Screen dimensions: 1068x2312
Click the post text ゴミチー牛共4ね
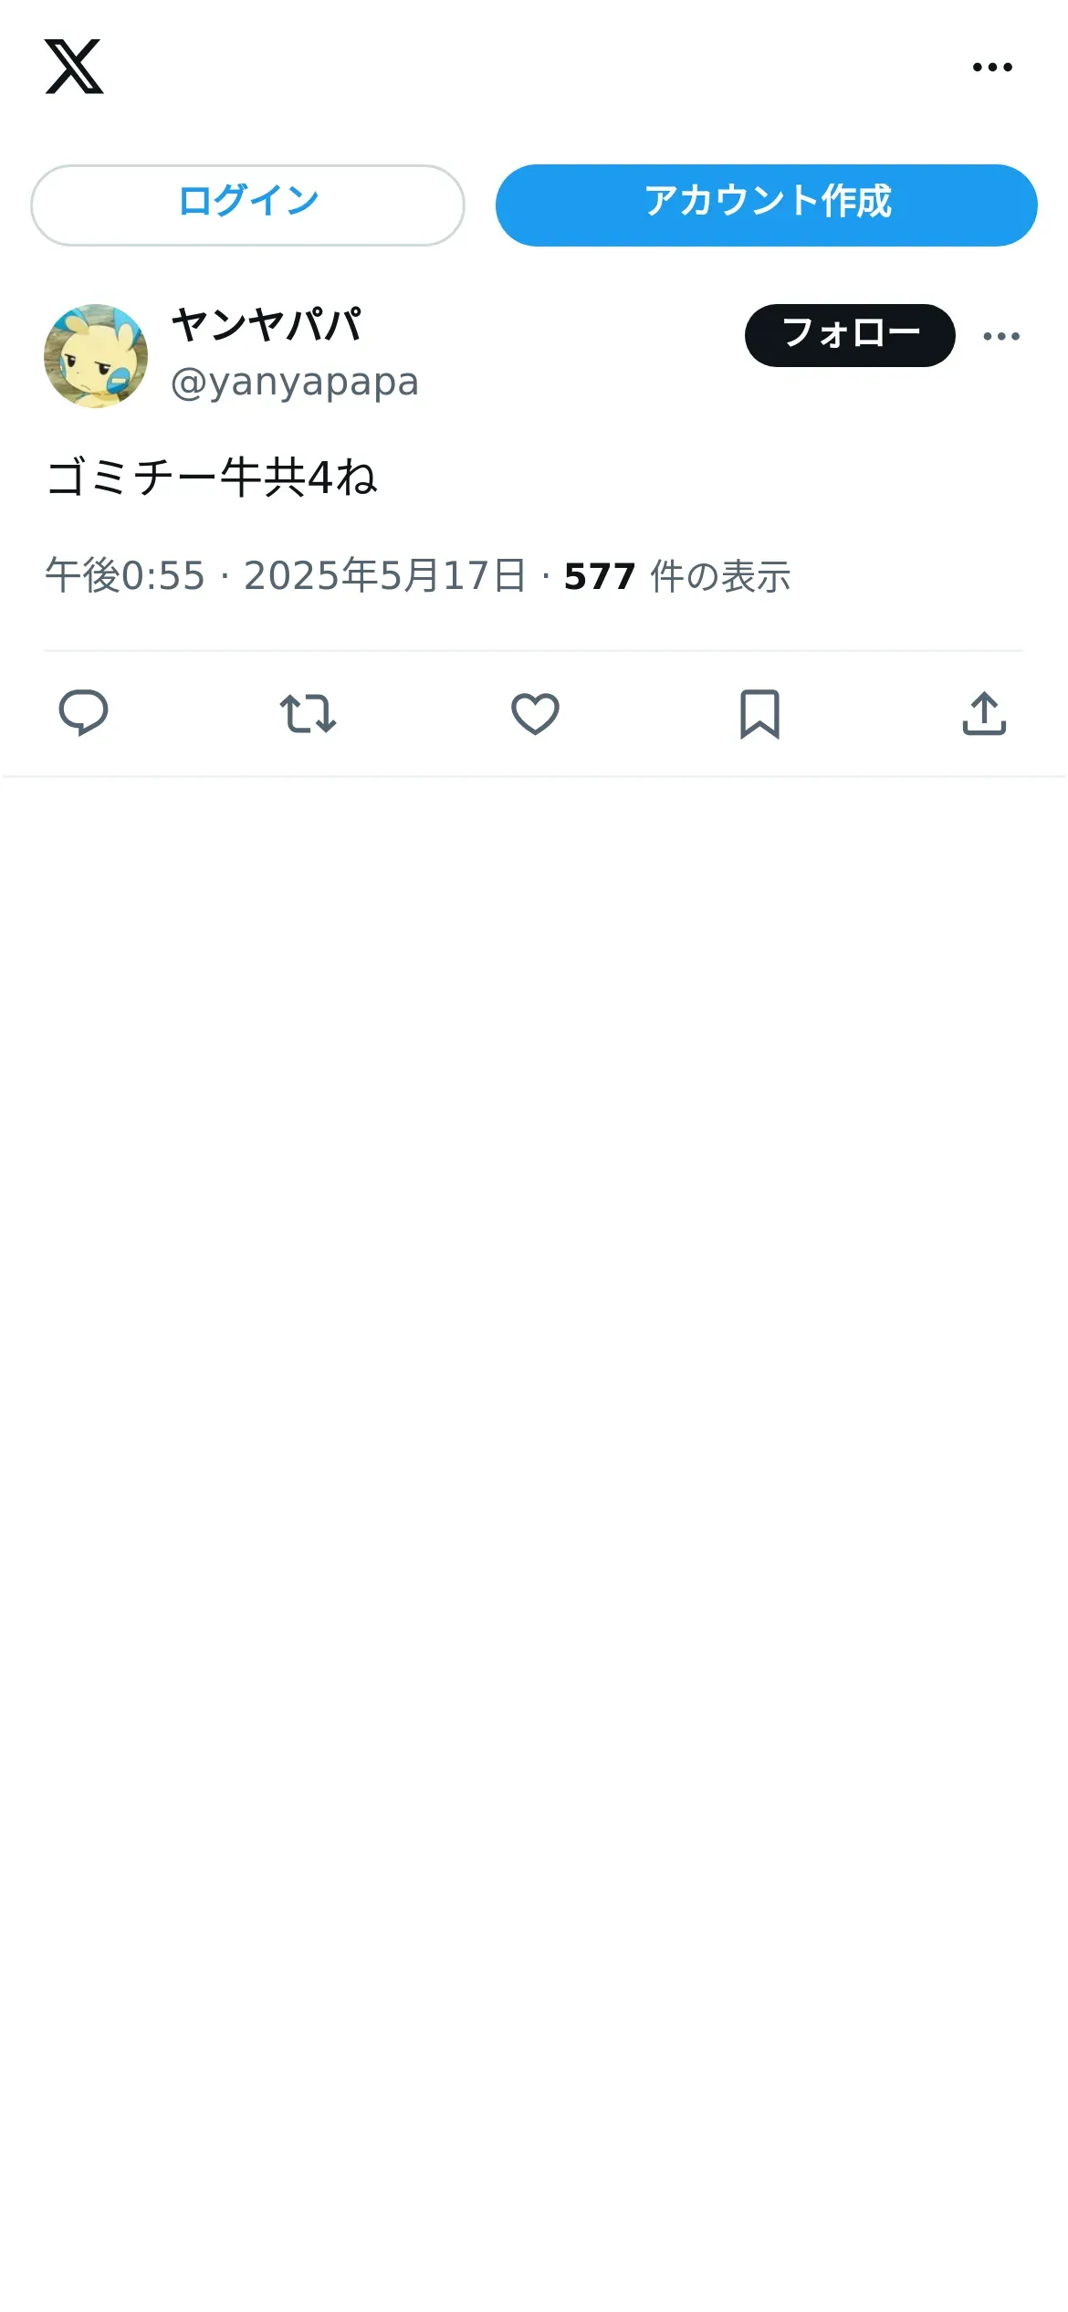tap(211, 478)
